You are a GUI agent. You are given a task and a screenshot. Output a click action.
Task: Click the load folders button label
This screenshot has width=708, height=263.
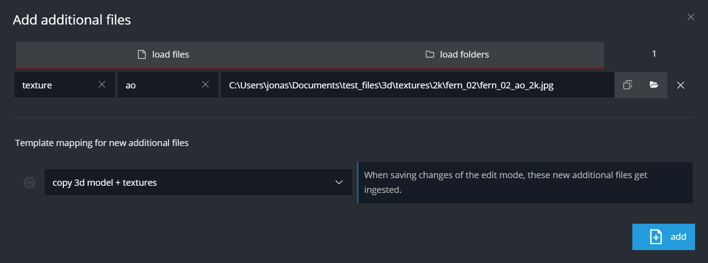point(464,54)
